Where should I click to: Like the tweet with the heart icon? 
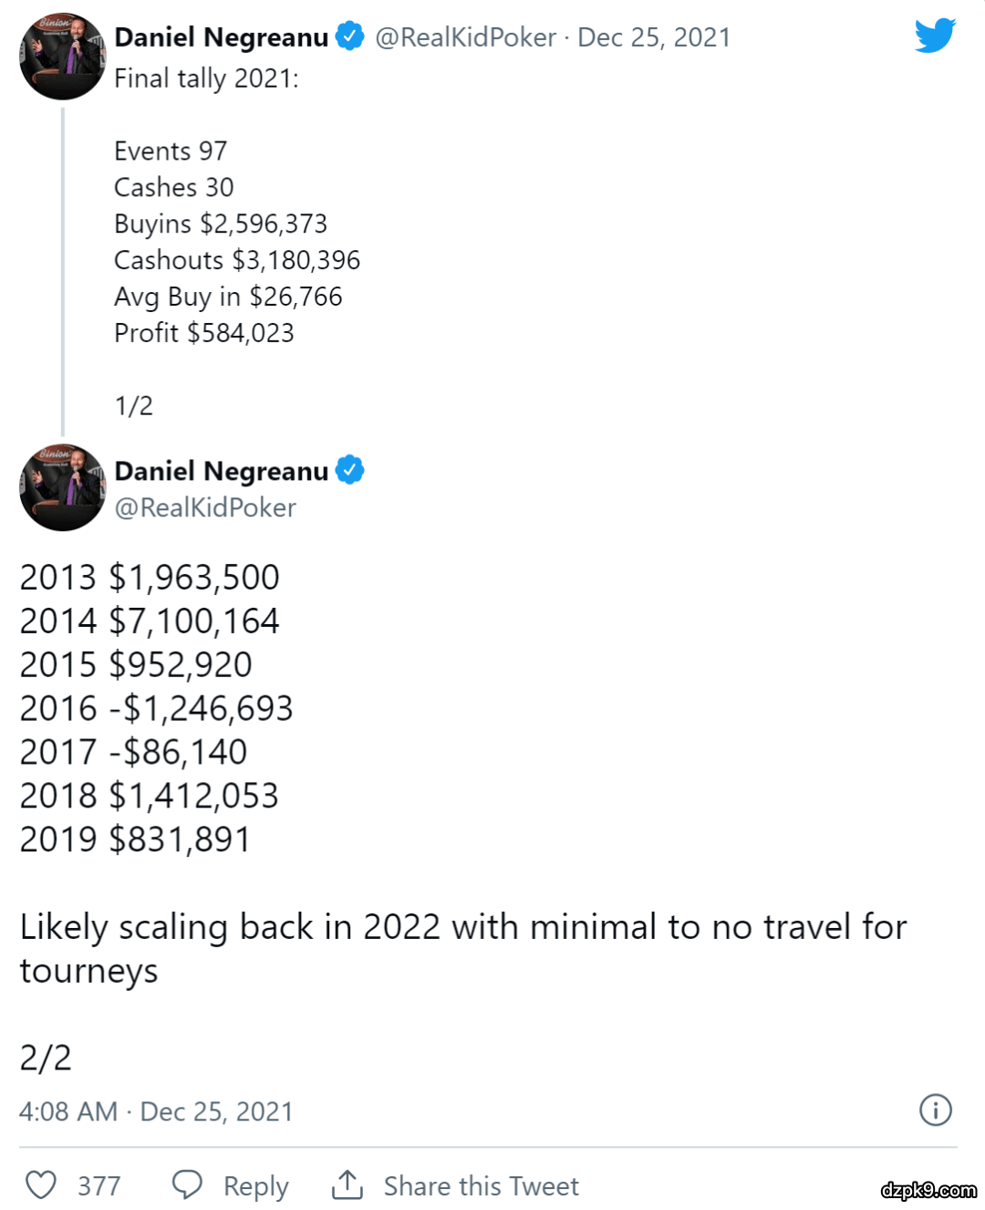coord(41,1184)
